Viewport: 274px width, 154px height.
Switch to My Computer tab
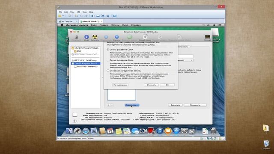(68, 21)
